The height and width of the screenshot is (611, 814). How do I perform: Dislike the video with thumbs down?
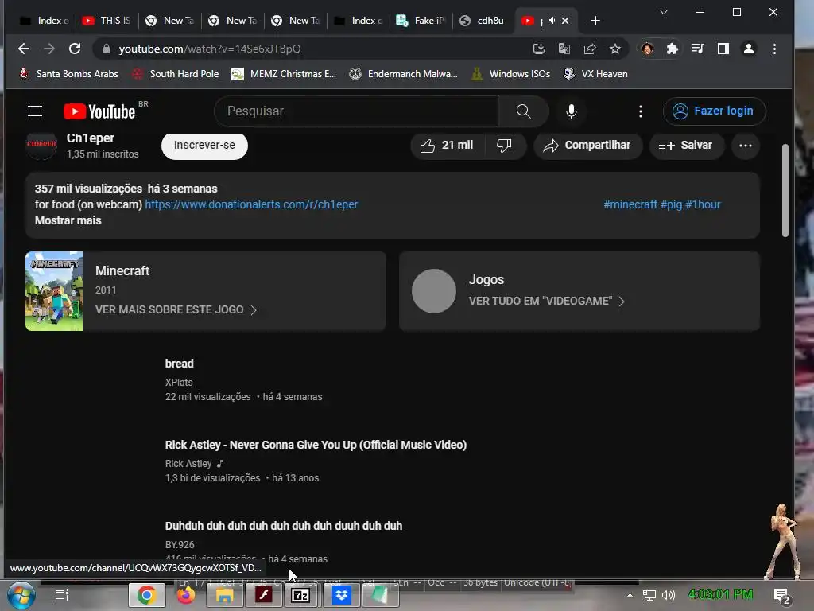pos(504,146)
